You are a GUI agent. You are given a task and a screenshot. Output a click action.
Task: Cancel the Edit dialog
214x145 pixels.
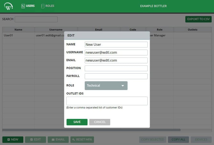100,122
